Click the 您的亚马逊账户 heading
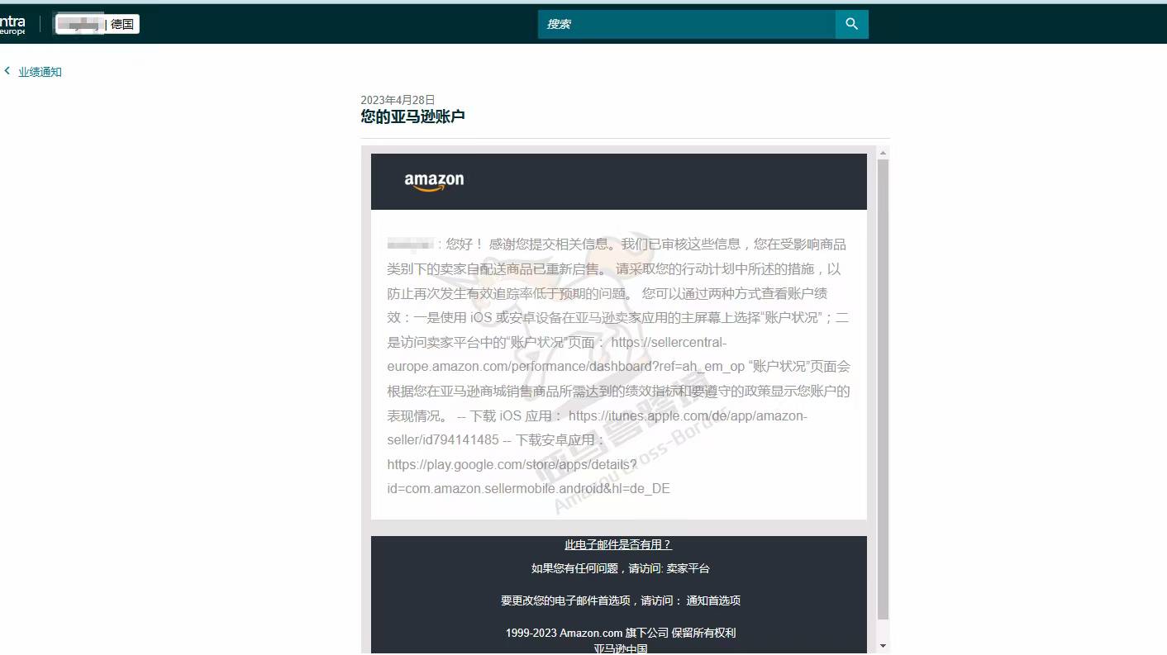Image resolution: width=1167 pixels, height=655 pixels. click(412, 116)
